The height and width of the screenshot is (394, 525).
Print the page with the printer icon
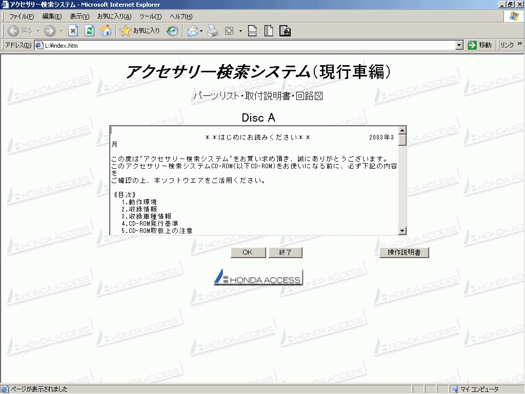213,31
